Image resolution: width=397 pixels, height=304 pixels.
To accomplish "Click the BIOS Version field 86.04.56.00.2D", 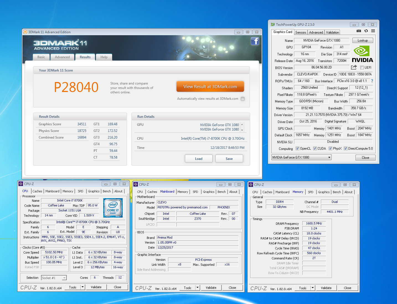I will 322,67.
